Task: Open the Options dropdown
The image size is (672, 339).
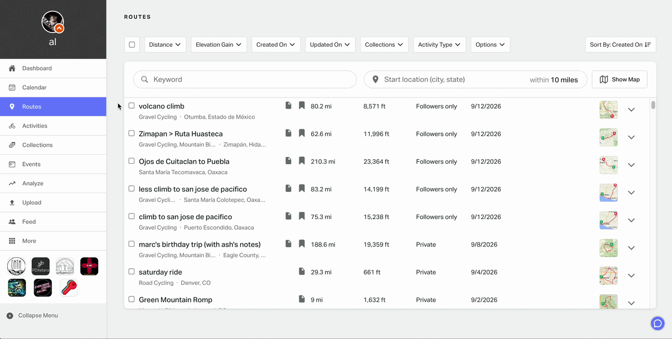Action: pos(490,45)
